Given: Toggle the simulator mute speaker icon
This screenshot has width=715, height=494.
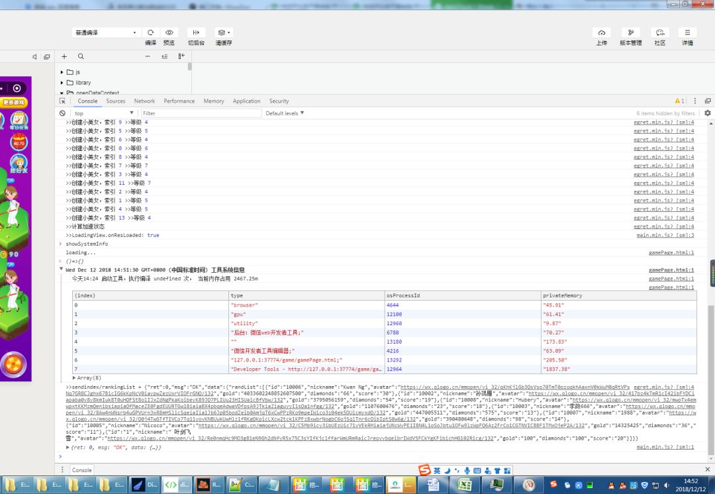Looking at the screenshot, I should 34,56.
